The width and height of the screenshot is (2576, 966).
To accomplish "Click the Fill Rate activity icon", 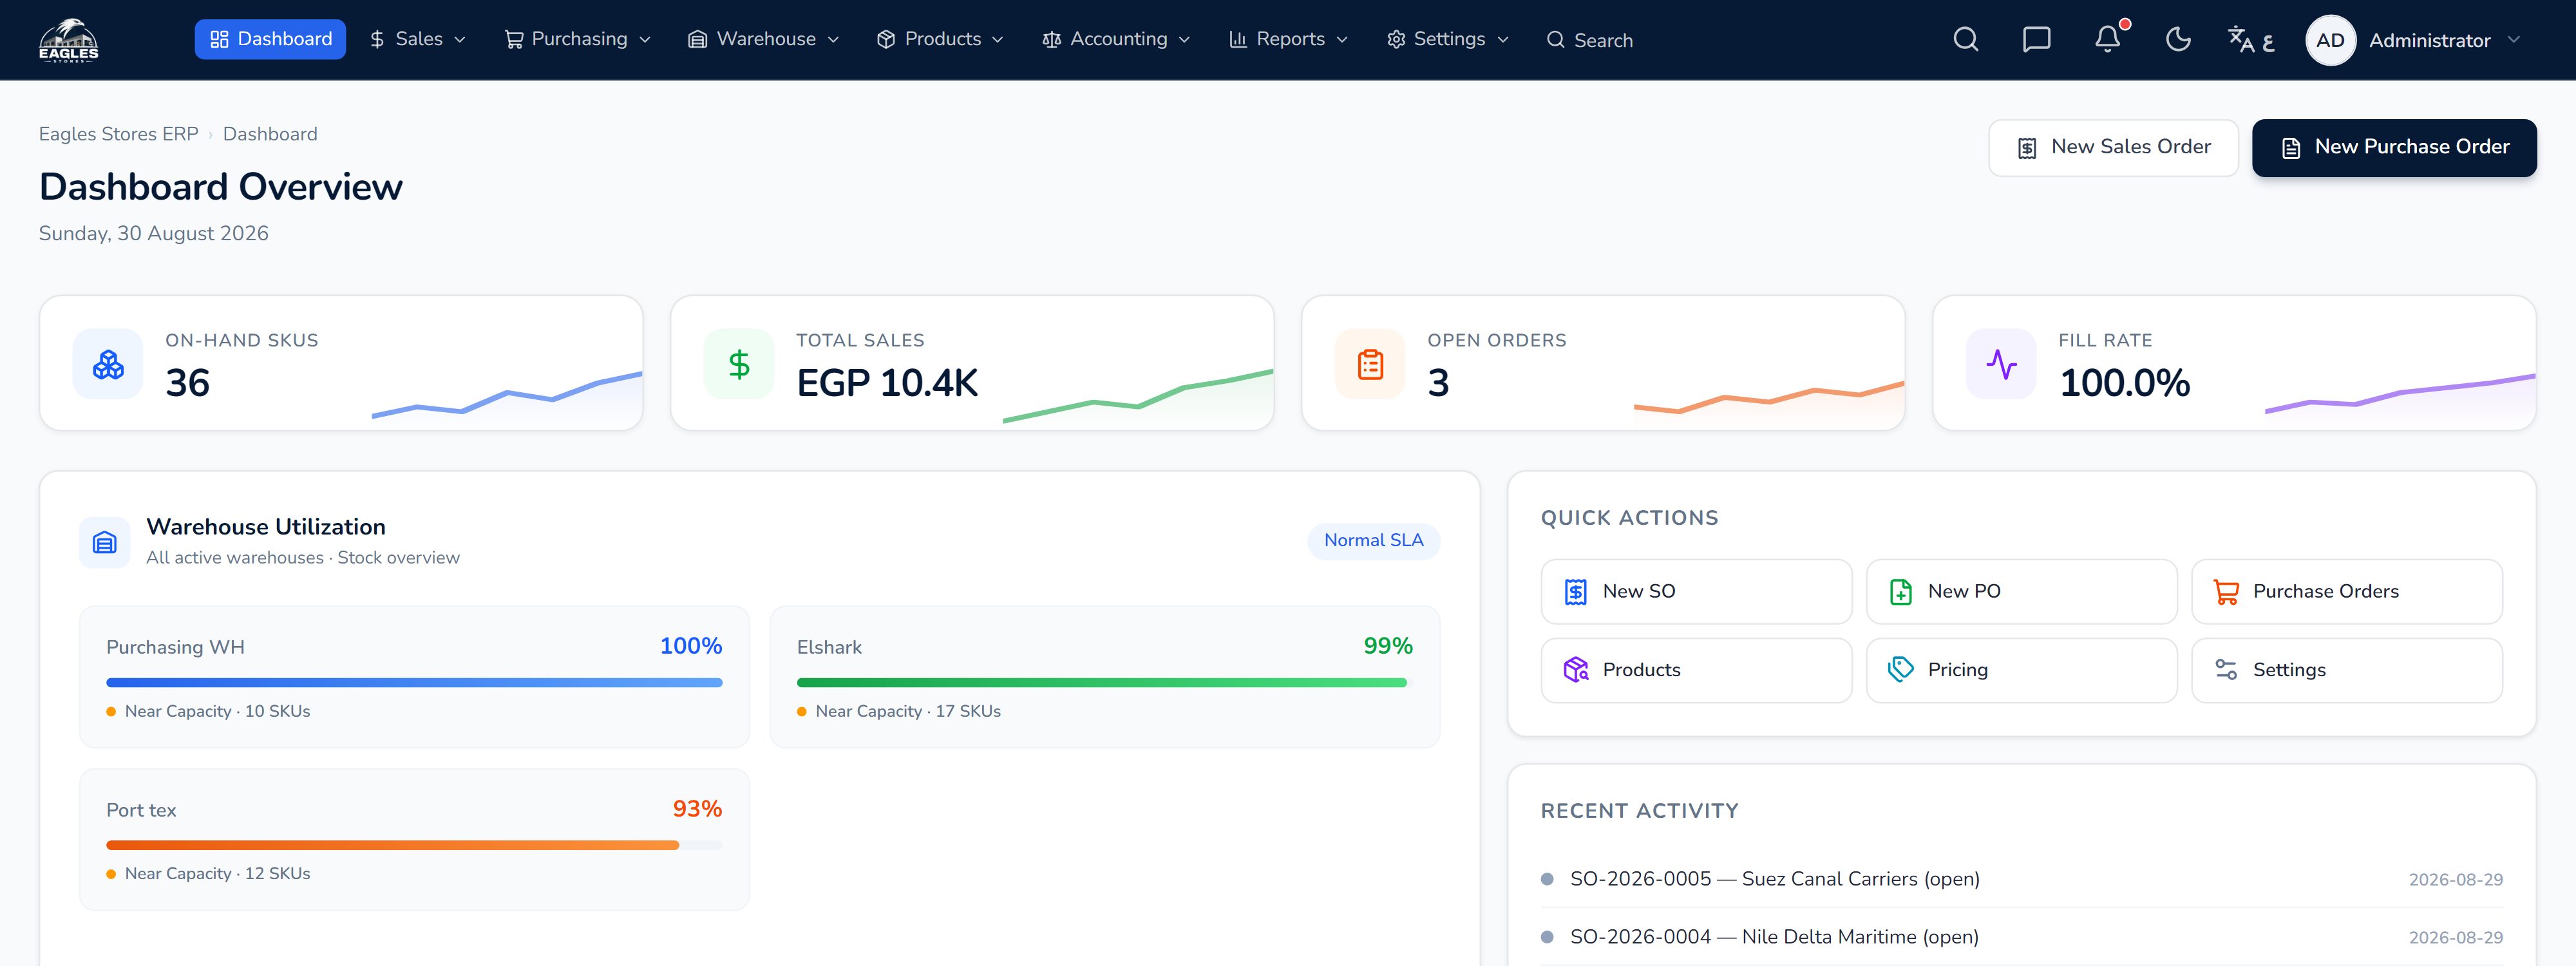I will pyautogui.click(x=2001, y=364).
